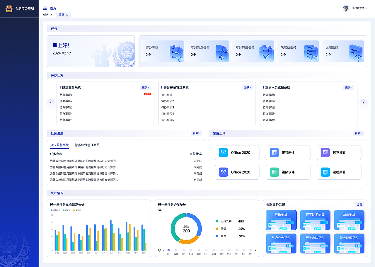Click the 设置 button for 关联业务系统
The height and width of the screenshot is (267, 375).
point(359,205)
